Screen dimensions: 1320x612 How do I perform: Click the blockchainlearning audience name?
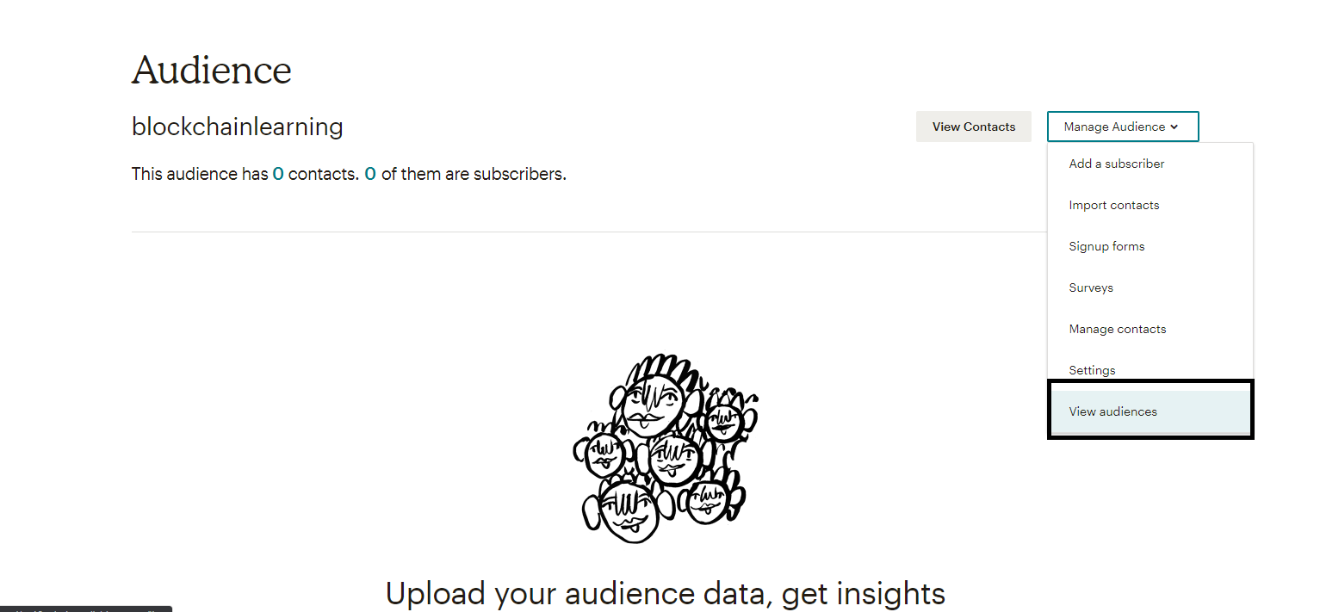(x=238, y=127)
